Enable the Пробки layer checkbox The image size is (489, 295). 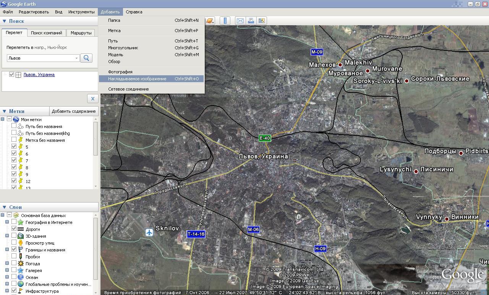click(14, 256)
